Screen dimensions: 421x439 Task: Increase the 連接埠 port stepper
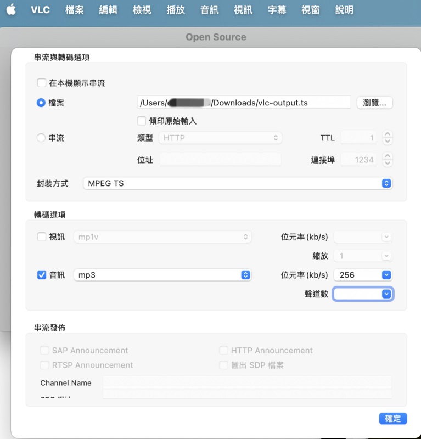click(x=388, y=156)
